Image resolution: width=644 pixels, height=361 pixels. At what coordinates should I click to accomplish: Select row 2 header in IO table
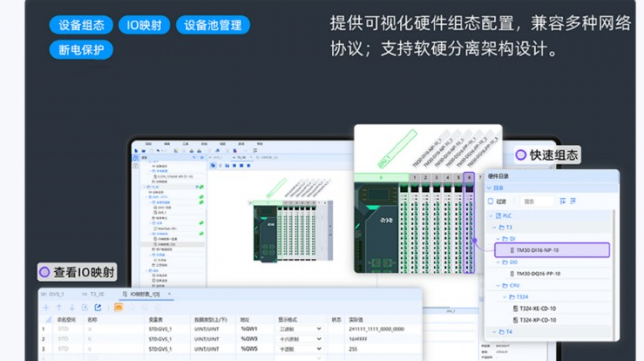(43, 339)
